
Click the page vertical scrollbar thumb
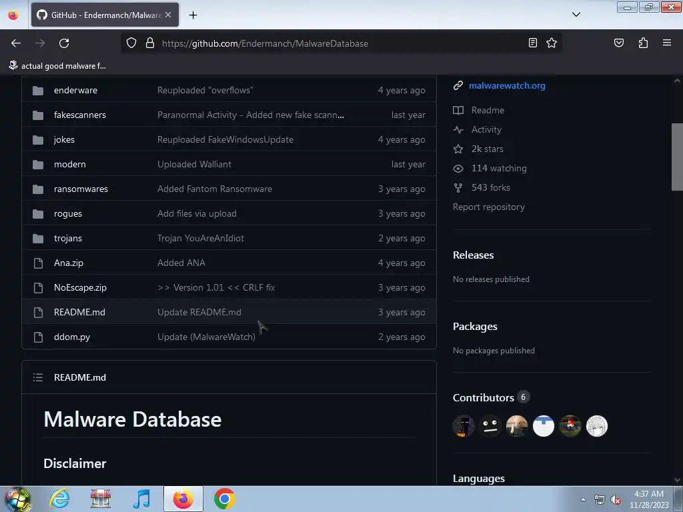click(677, 157)
